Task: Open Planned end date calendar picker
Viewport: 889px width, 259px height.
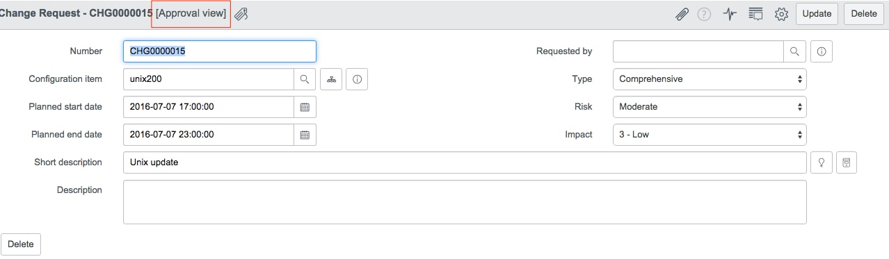Action: tap(304, 135)
